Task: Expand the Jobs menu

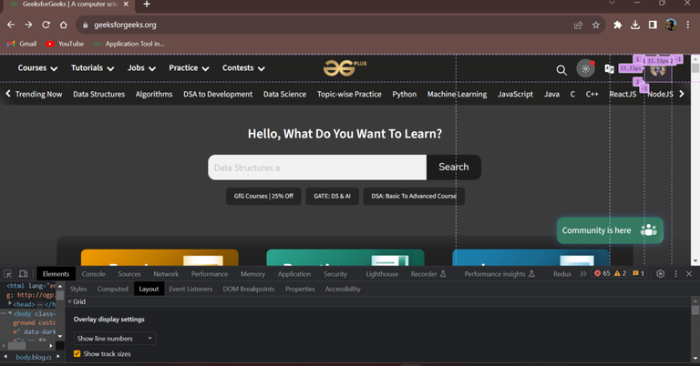Action: [141, 67]
